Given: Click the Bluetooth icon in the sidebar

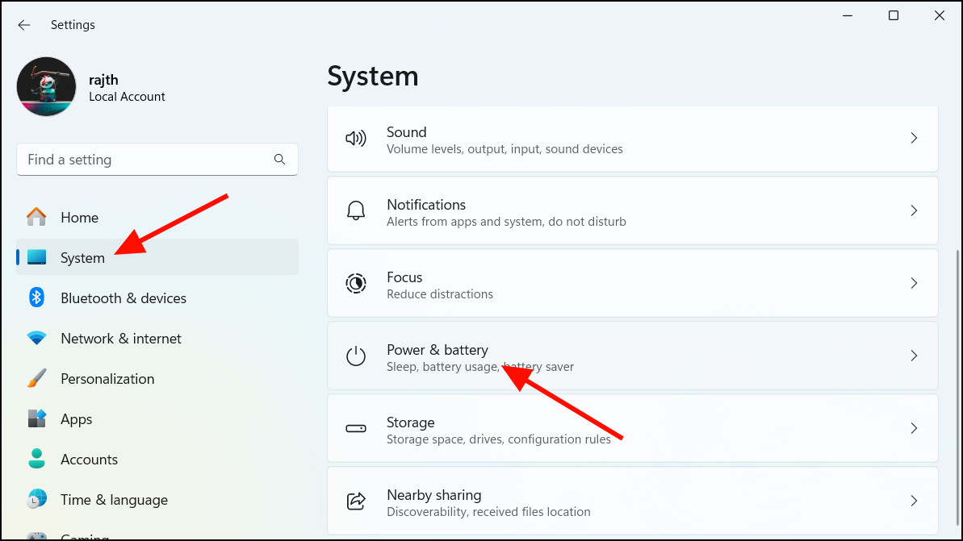Looking at the screenshot, I should [36, 298].
